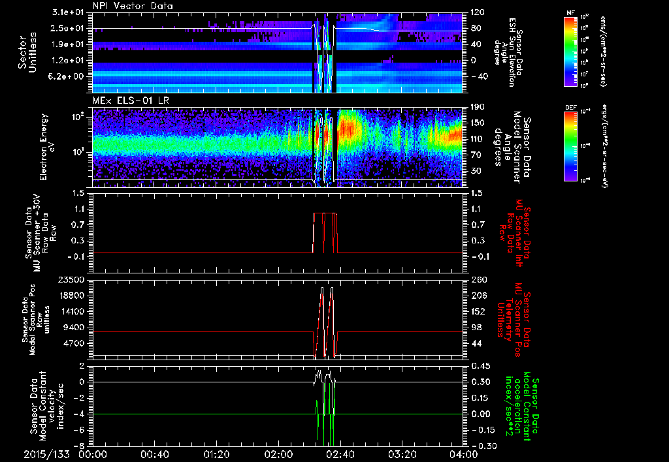Click the NPI sector spectrogram plot
Screen dimensions: 669x462
(x=277, y=53)
